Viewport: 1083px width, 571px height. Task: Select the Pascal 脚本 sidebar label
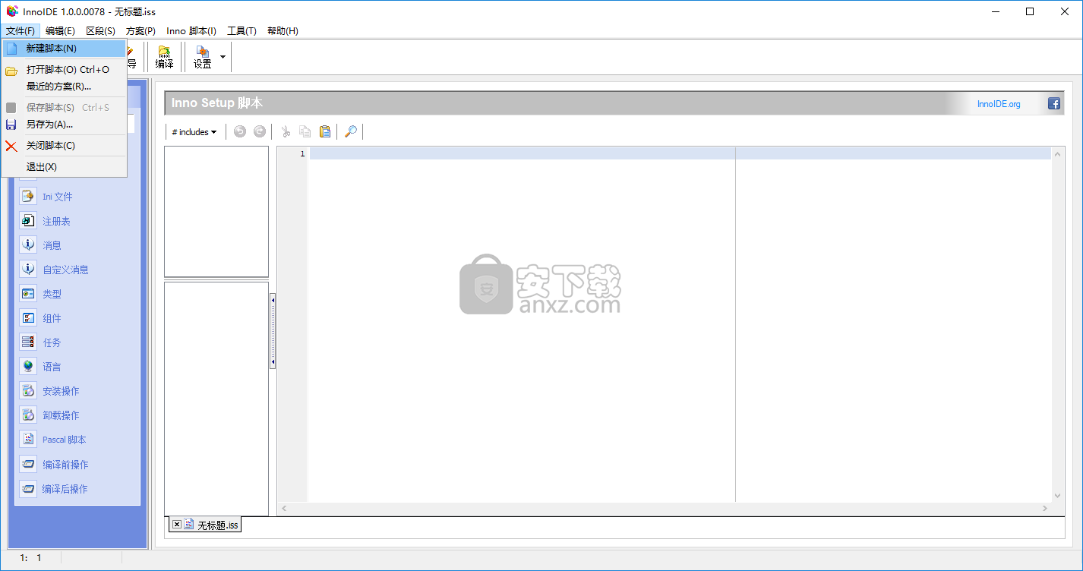coord(65,440)
